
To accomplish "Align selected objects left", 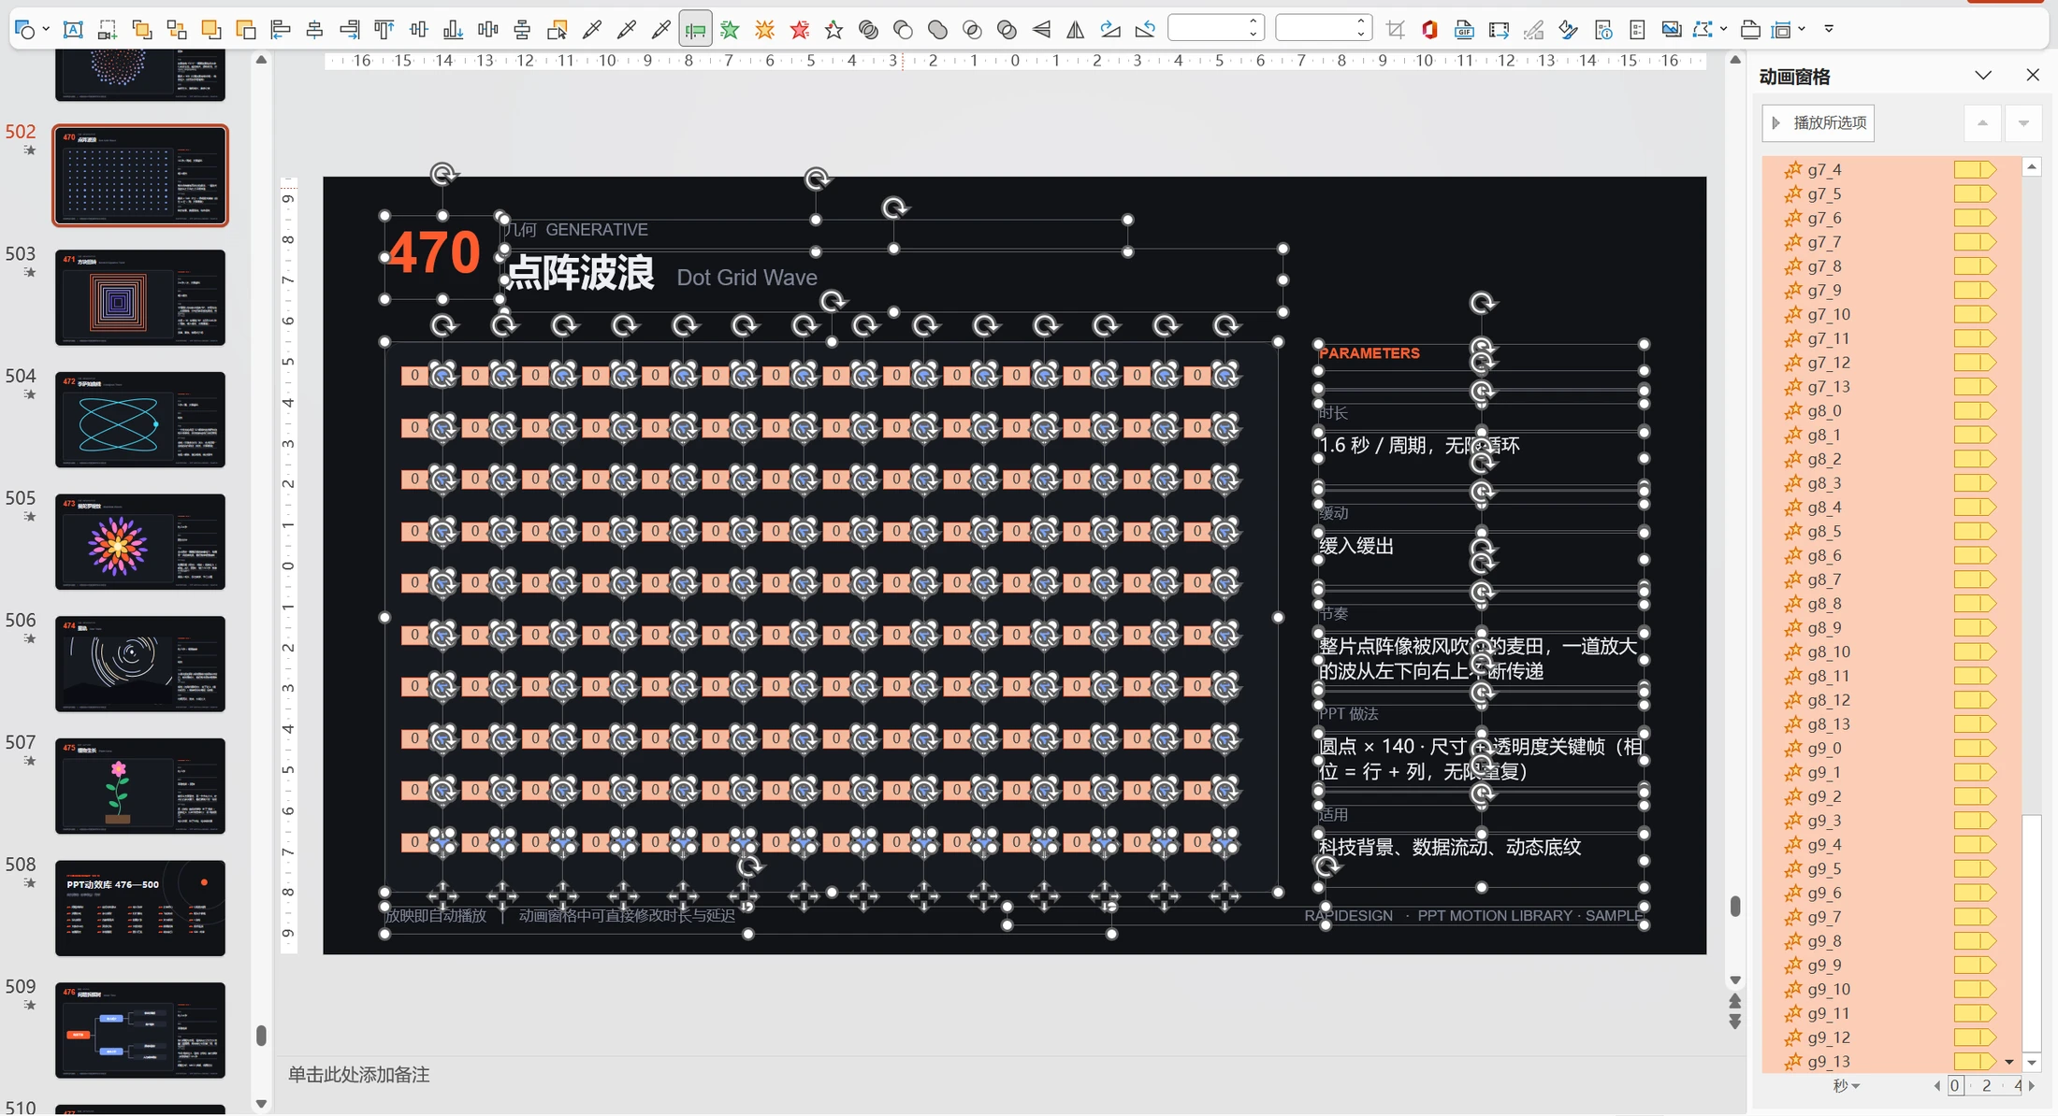I will pos(280,30).
